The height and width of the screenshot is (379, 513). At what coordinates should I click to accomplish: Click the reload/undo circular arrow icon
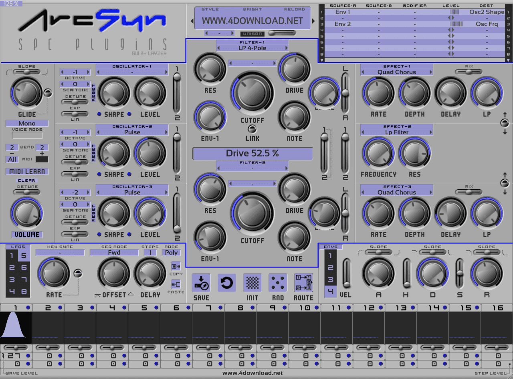[227, 283]
